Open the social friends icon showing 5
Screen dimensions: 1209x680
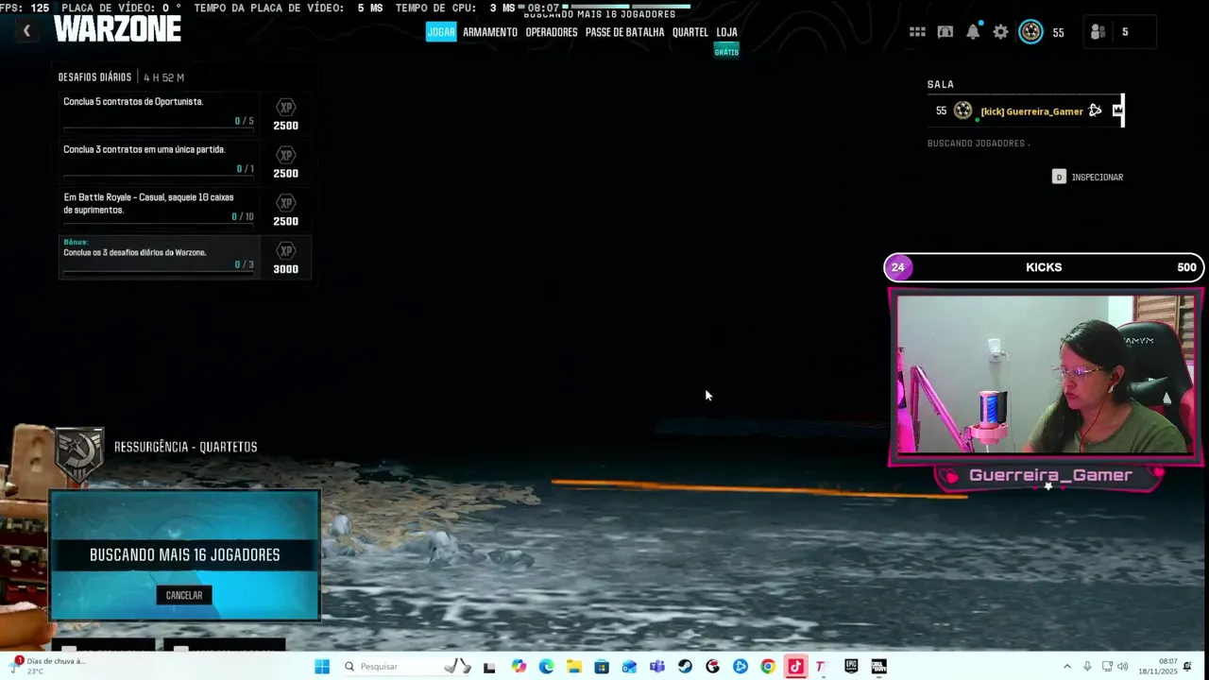pyautogui.click(x=1098, y=32)
